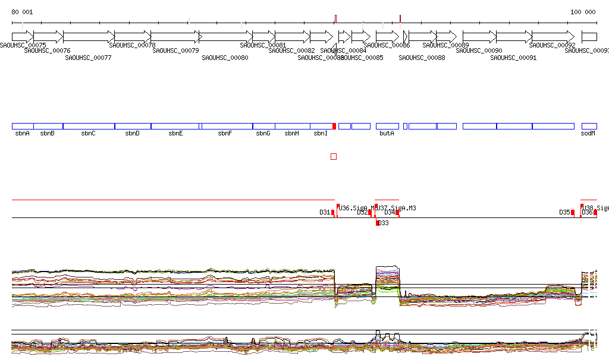Click the U38 promoter label
609x363 pixels.
click(595, 208)
